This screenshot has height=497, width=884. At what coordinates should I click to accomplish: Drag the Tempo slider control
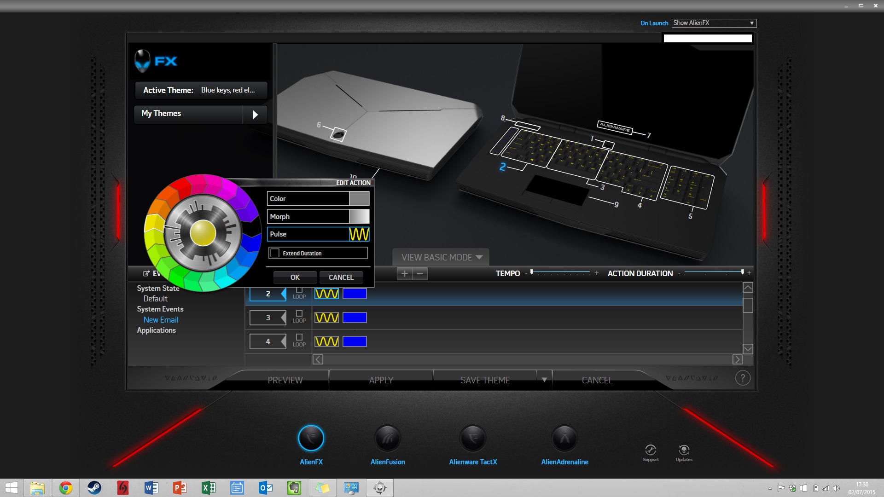coord(532,272)
